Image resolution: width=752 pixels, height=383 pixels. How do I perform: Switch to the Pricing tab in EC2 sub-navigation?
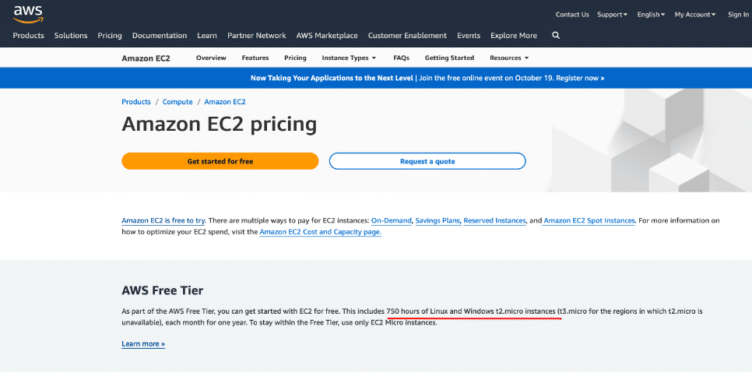[295, 58]
